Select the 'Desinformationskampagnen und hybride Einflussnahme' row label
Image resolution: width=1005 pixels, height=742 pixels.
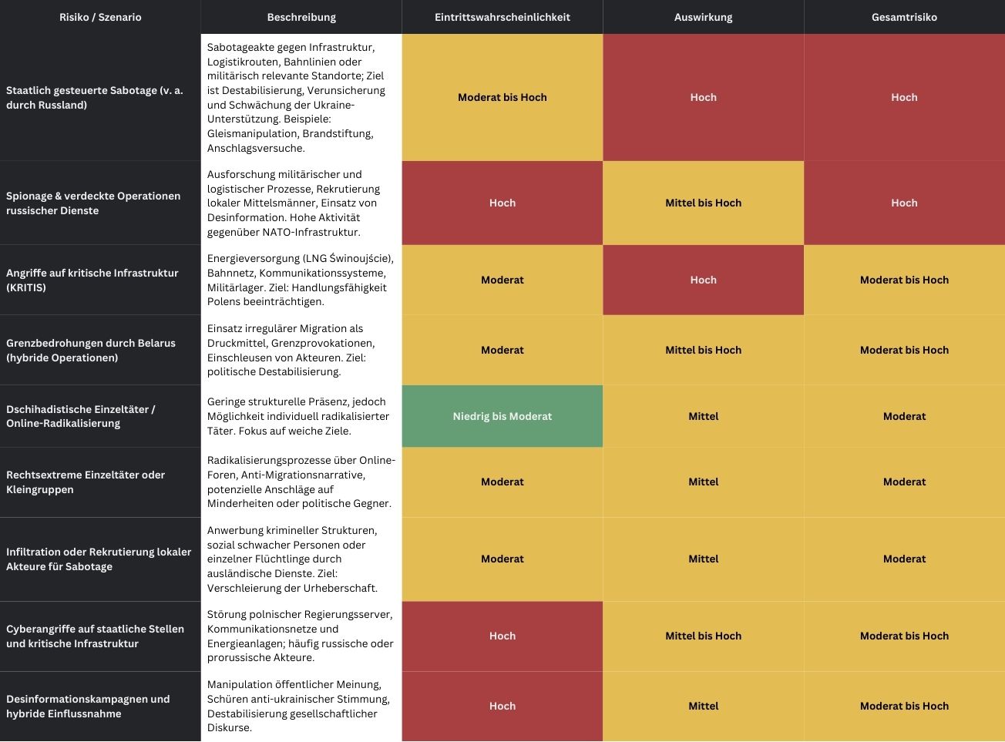tap(88, 707)
